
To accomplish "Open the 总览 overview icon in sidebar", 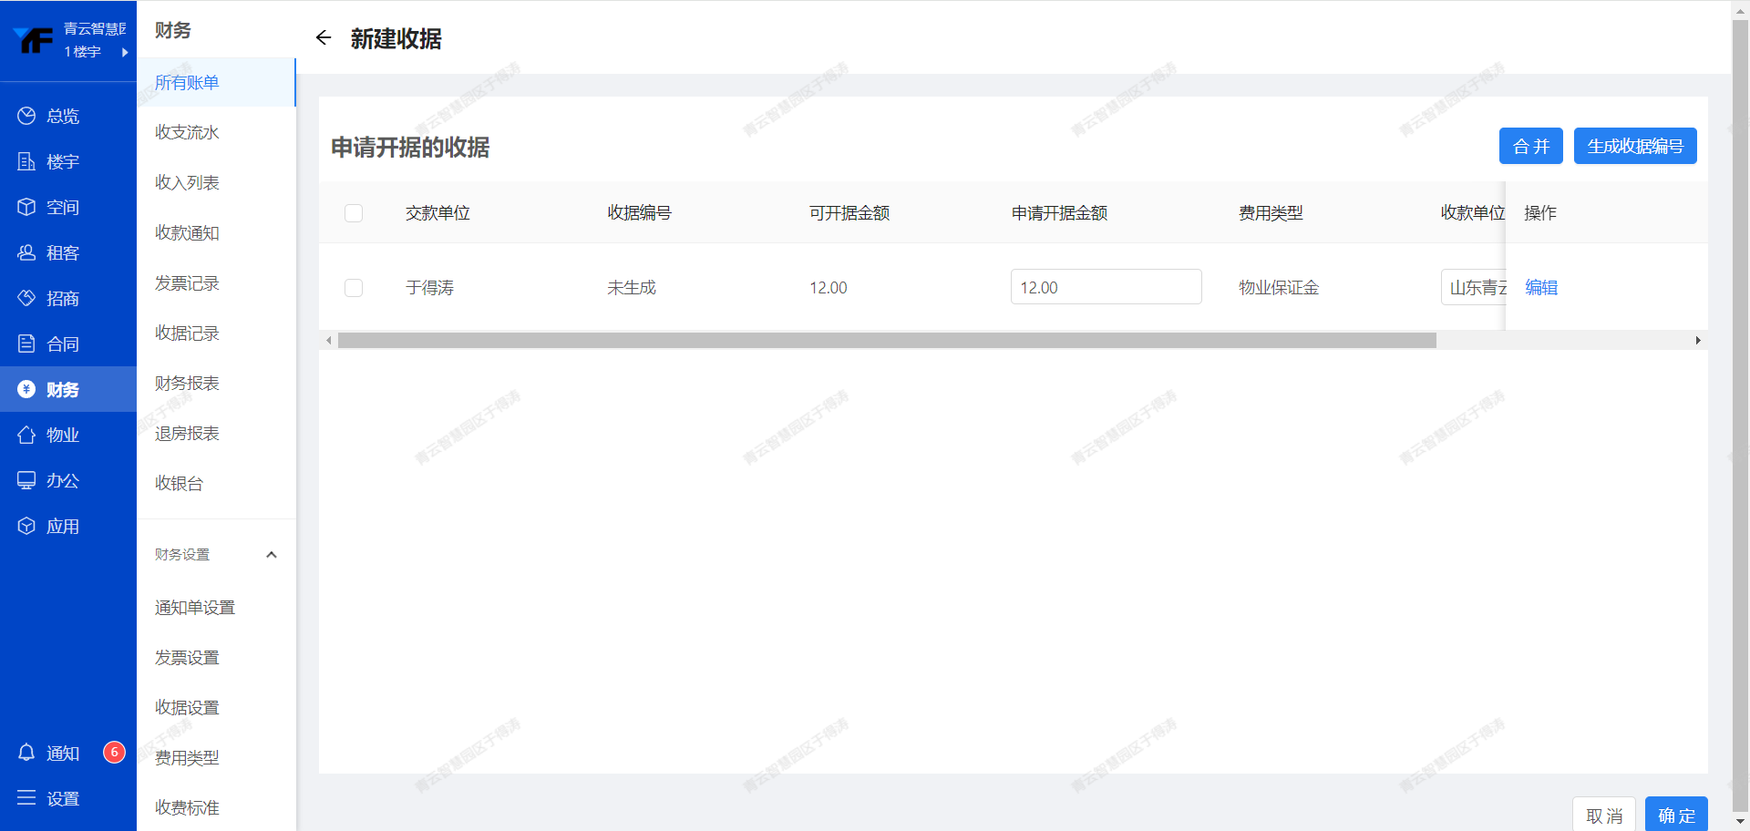I will tap(26, 116).
